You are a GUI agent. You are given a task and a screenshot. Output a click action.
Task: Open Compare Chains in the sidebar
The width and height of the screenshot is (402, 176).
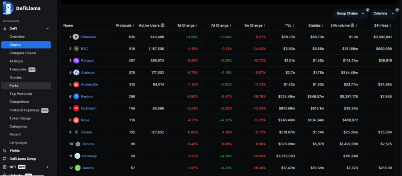pyautogui.click(x=23, y=53)
